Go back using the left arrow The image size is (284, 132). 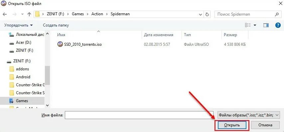[5, 14]
